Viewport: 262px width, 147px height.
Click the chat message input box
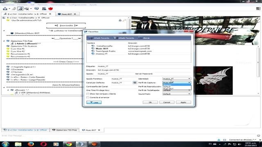tap(129, 136)
